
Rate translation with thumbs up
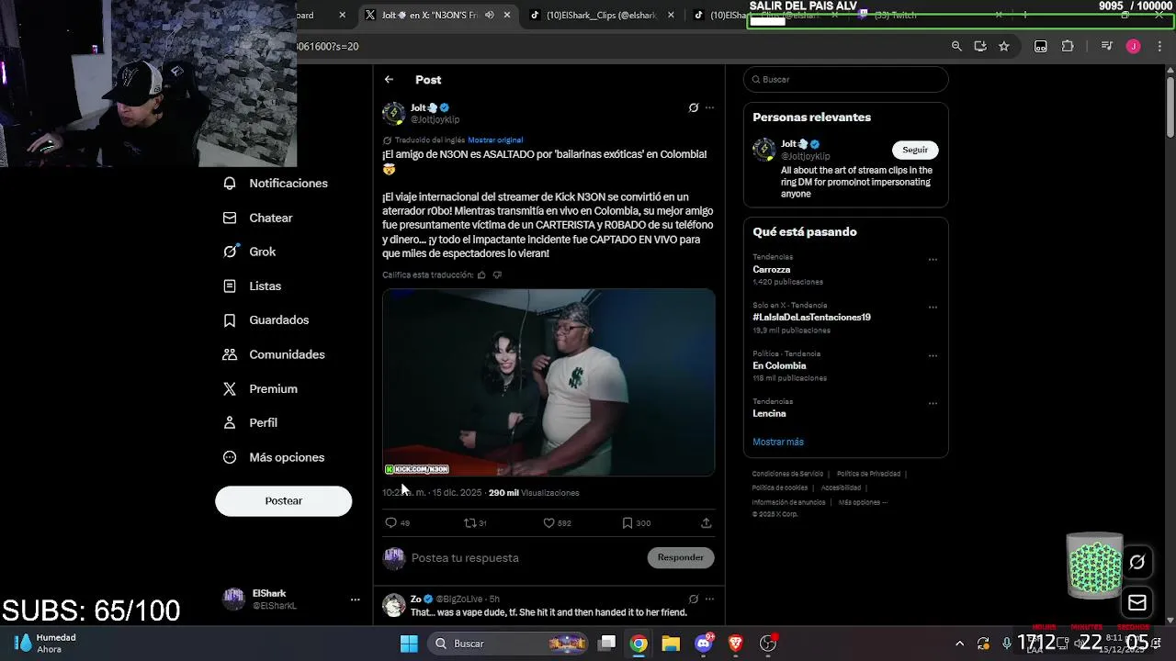coord(481,274)
